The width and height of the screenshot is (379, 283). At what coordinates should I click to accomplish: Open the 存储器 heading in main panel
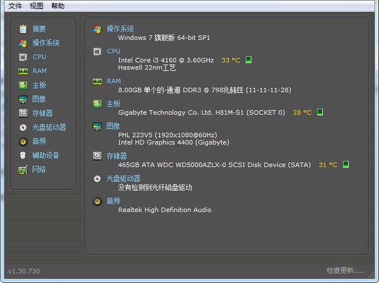click(x=116, y=155)
